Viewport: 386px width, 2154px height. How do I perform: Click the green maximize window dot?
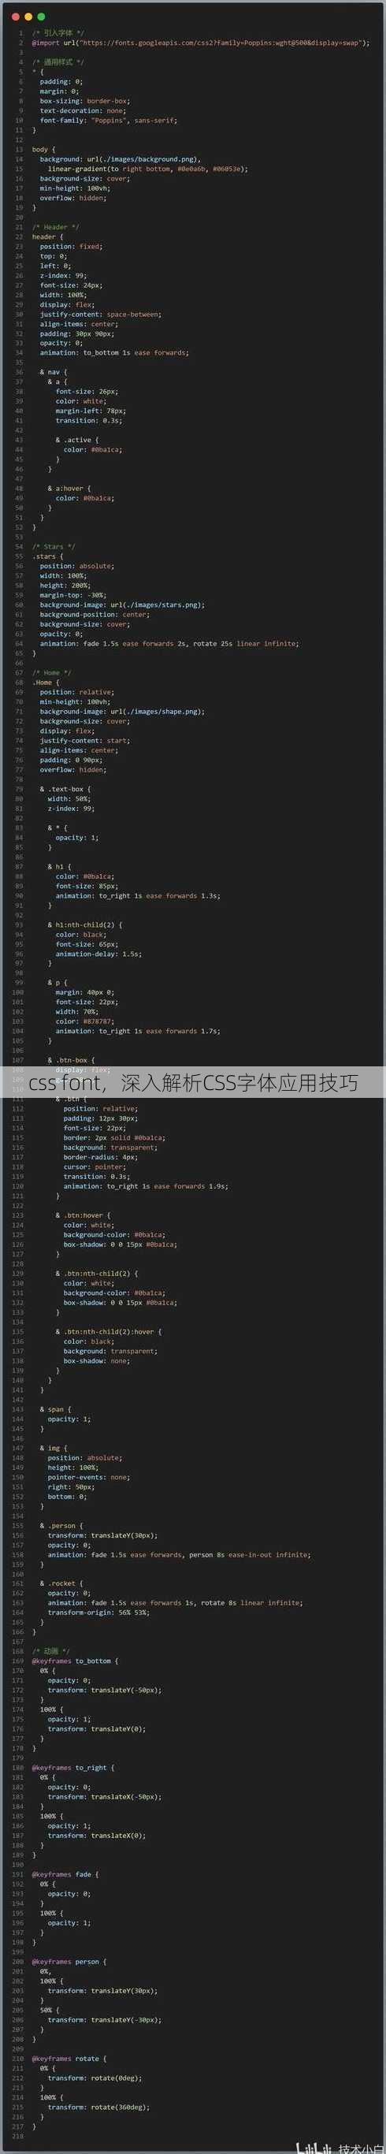41,16
